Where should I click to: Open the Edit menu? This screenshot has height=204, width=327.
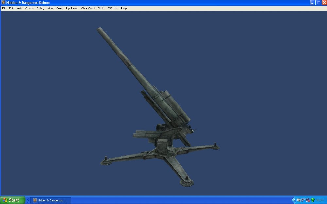coord(11,8)
